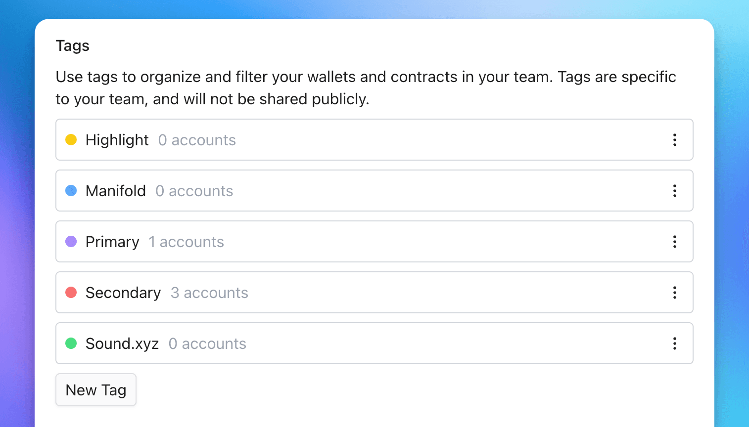Click the blue dot beside Manifold
This screenshot has height=427, width=749.
pos(71,191)
